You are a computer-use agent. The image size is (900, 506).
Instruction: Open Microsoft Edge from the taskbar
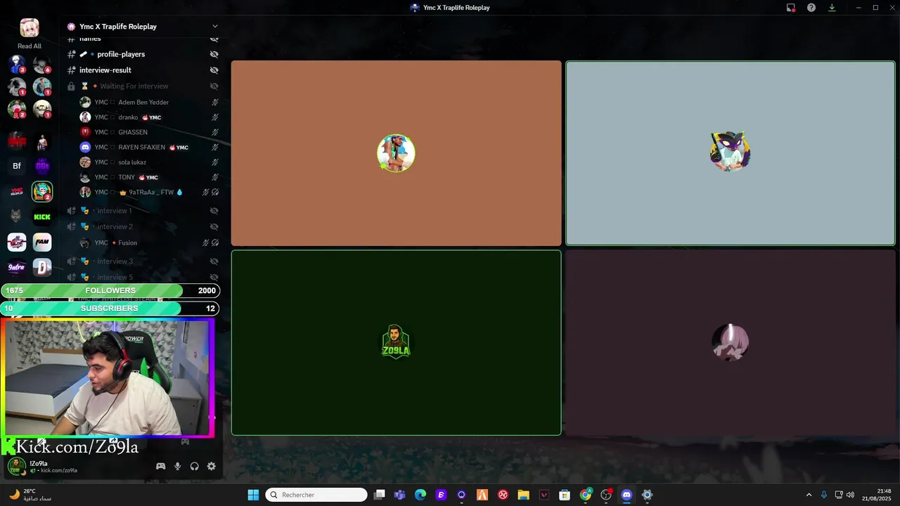(x=420, y=495)
